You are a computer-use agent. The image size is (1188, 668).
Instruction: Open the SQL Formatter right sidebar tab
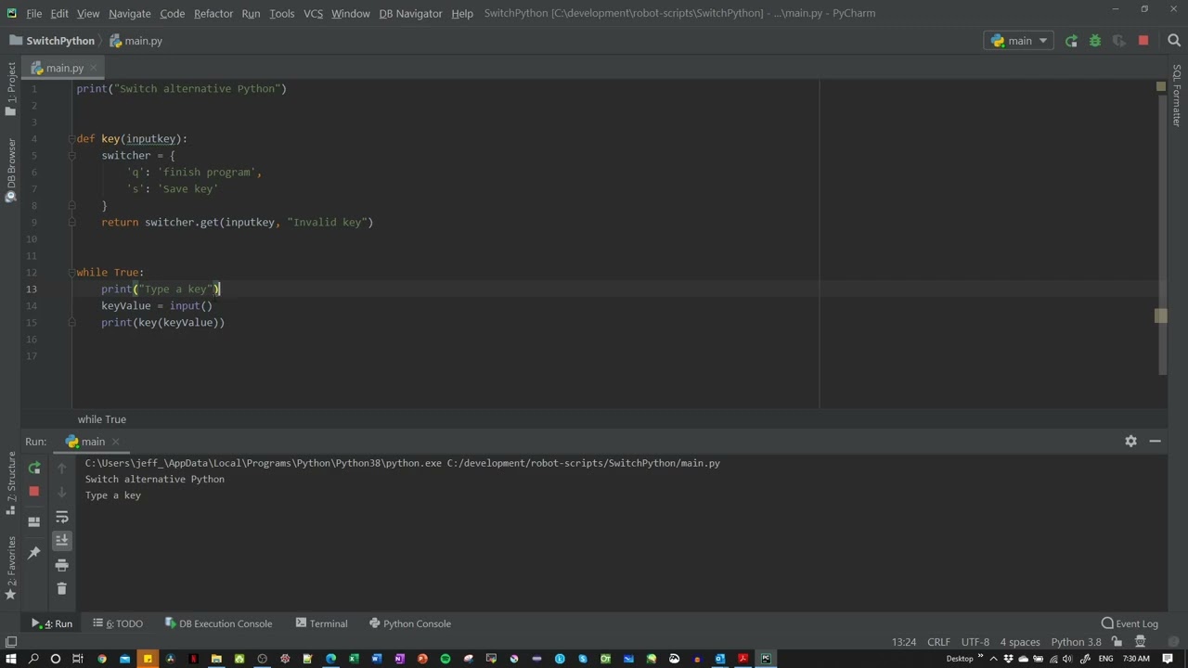(1177, 95)
